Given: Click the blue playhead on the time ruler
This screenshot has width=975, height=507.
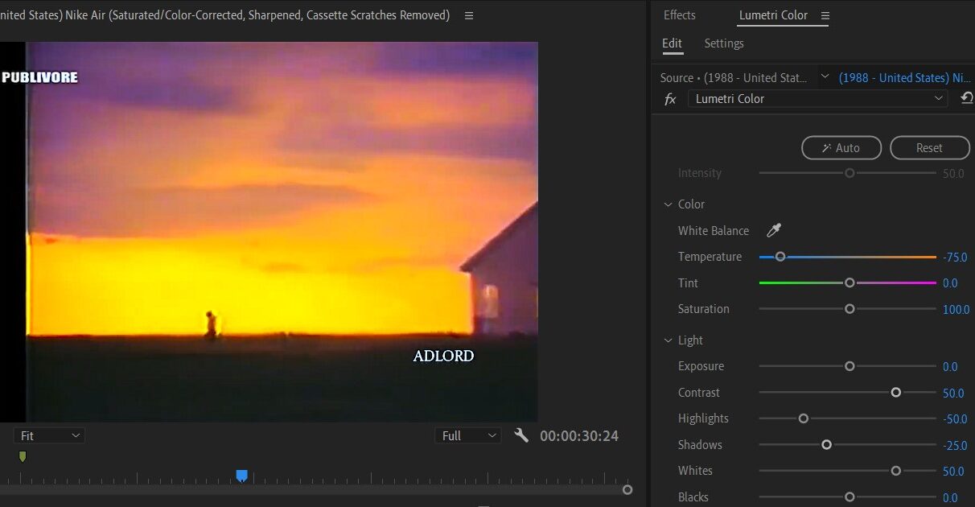Looking at the screenshot, I should click(241, 476).
